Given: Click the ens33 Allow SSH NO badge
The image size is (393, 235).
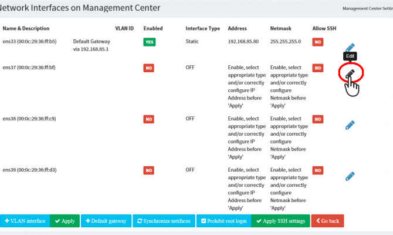Looking at the screenshot, I should pyautogui.click(x=317, y=42).
